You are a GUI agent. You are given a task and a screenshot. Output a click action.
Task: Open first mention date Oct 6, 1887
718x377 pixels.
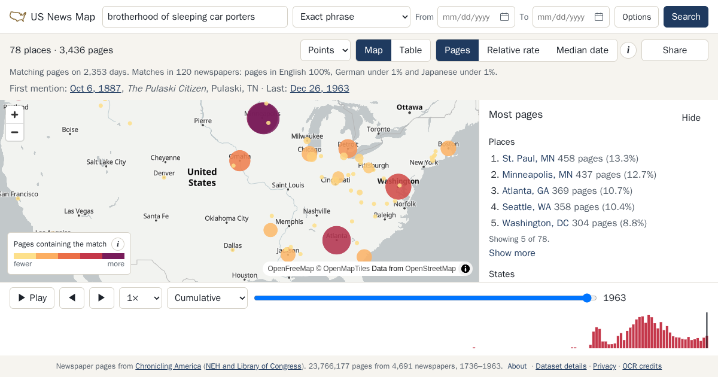(x=96, y=89)
